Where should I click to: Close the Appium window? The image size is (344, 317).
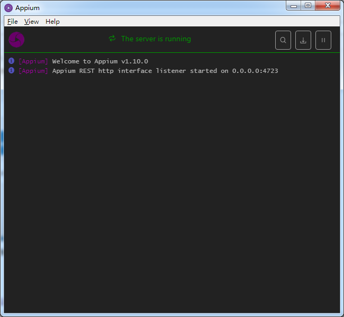(328, 5)
